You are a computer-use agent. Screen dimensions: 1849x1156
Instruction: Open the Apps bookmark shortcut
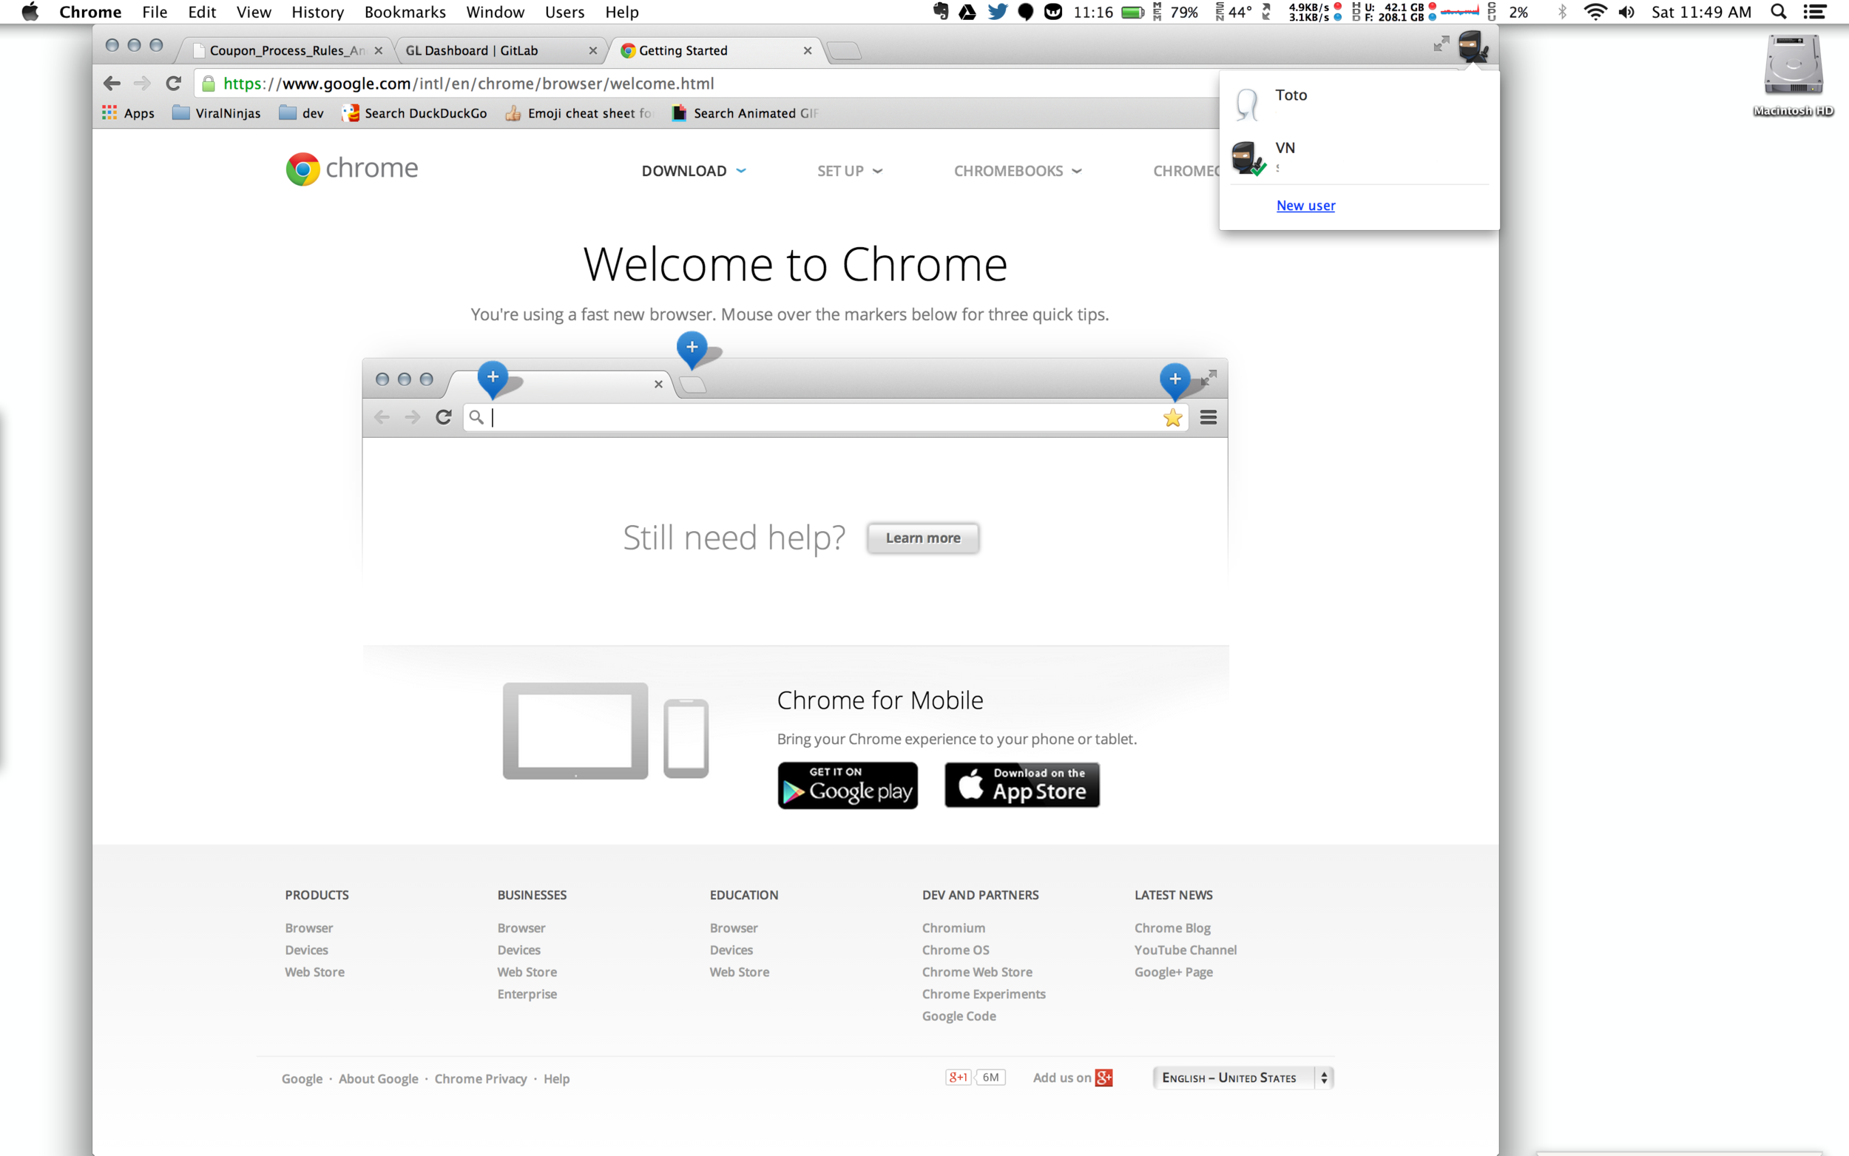point(129,113)
